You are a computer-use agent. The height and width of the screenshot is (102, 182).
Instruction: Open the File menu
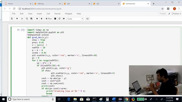pos(14,14)
